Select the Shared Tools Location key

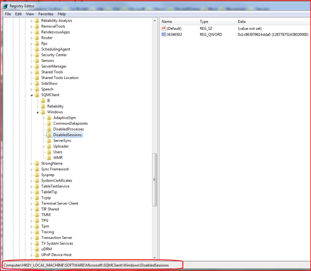60,78
